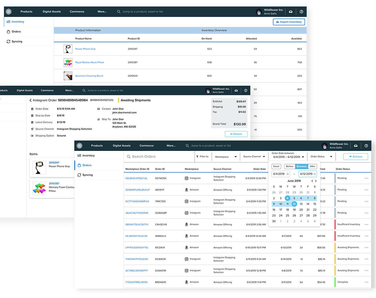The image size is (376, 298).
Task: Open Orders in the Inventory window sidebar
Action: click(x=16, y=32)
